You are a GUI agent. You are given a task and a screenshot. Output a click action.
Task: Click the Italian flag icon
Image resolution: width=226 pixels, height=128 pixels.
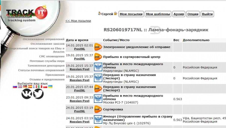(40, 87)
